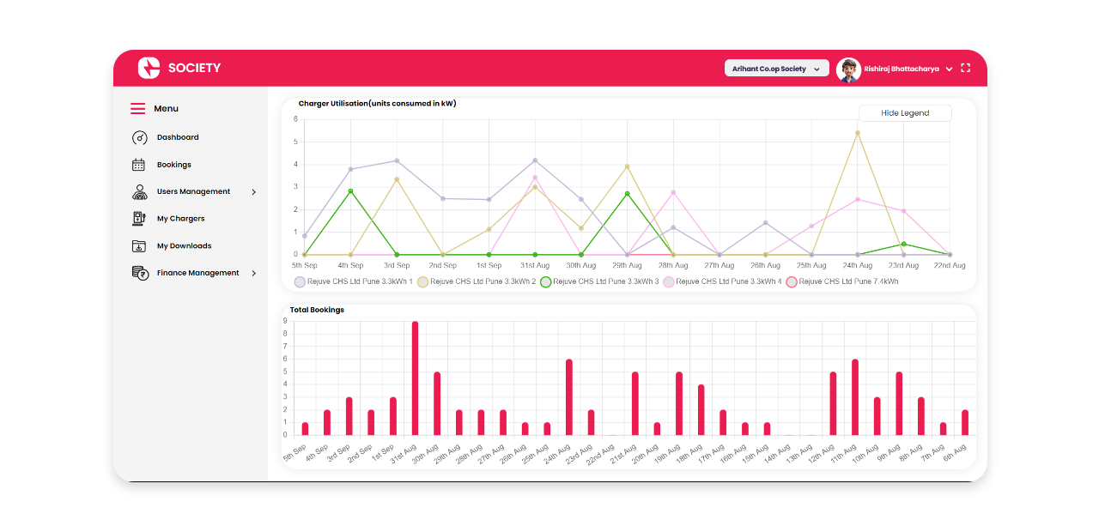Open the Arihant Co.op Society dropdown
Viewport: 1099px width, 532px height.
[776, 69]
